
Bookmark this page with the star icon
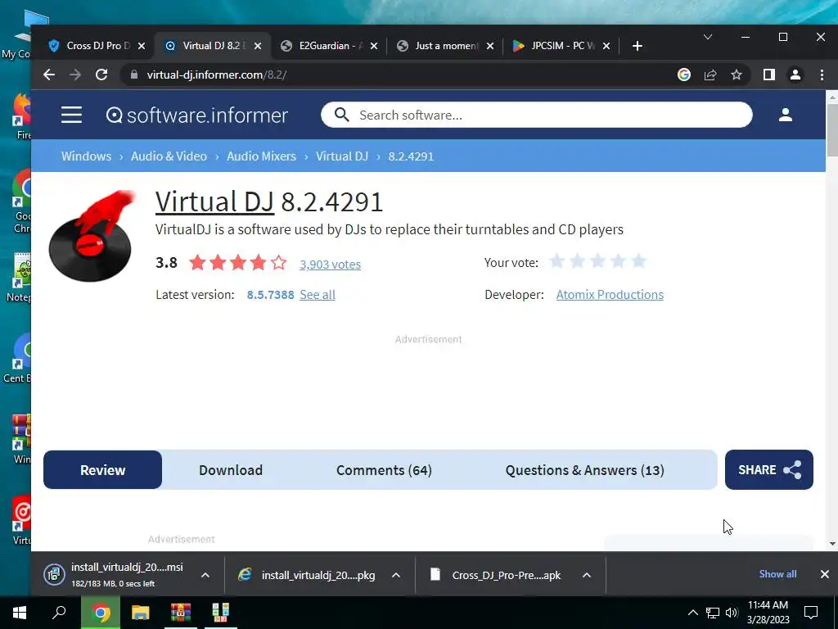(737, 75)
